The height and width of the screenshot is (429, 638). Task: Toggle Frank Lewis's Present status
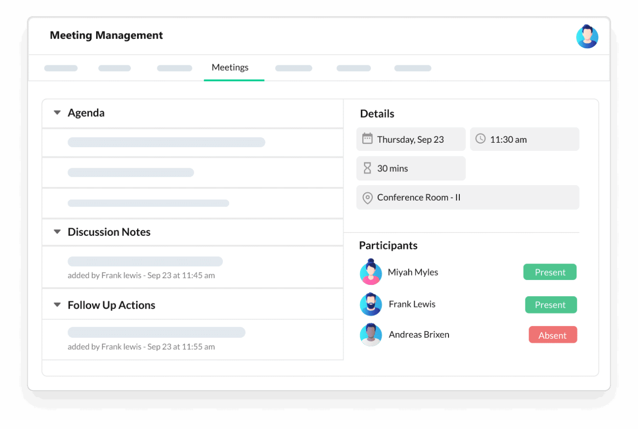tap(551, 305)
